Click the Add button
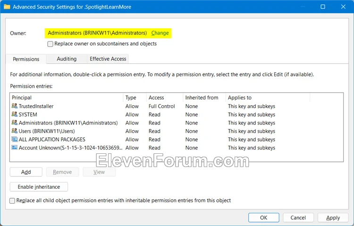Screen dimensions: 354x226 click(26, 172)
